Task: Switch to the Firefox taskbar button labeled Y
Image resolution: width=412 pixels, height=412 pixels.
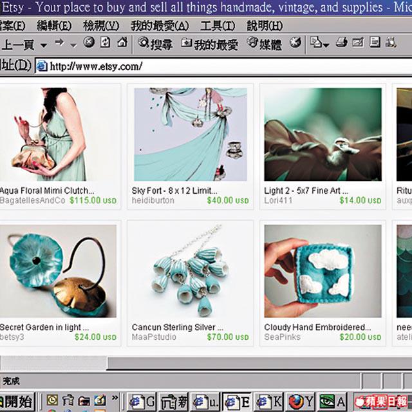Action: tap(301, 402)
